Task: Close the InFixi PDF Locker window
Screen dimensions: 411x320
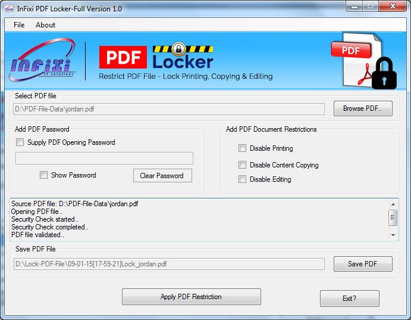Action: (x=393, y=7)
